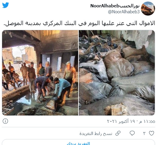The height and width of the screenshot is (145, 156).
Task: Open the left photo of men lifting sack
Action: (40, 73)
